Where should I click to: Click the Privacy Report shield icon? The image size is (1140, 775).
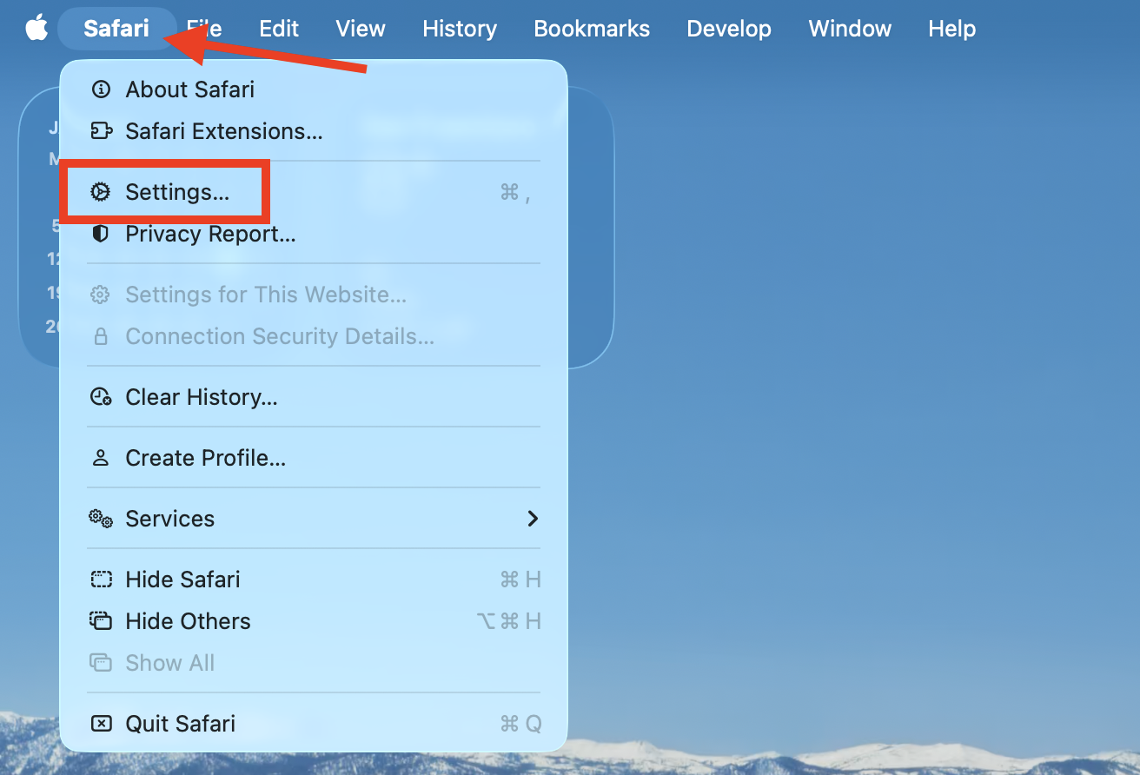tap(101, 233)
